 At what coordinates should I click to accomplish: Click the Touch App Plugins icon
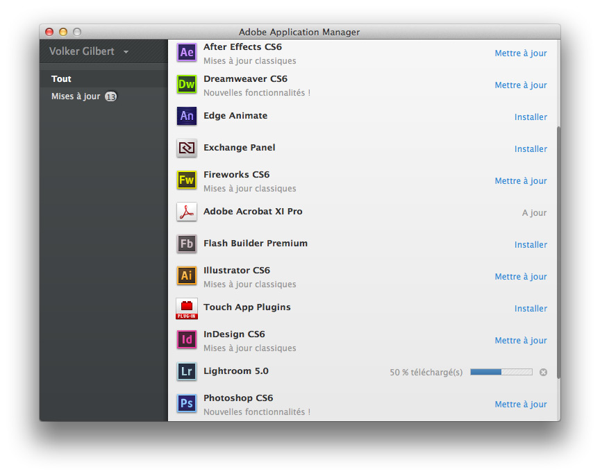187,309
